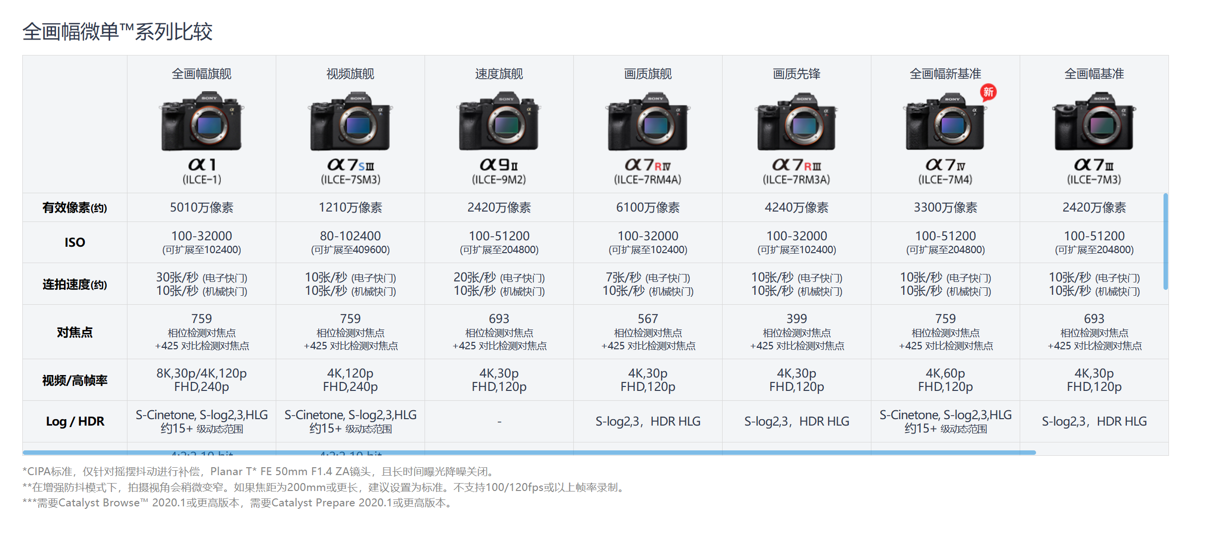The width and height of the screenshot is (1227, 545).
Task: Click the 全画幅基准 column heading
Action: pyautogui.click(x=1094, y=74)
